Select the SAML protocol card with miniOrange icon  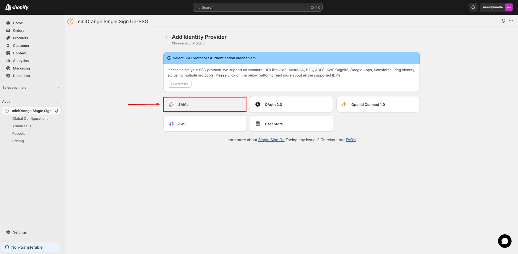(171, 104)
